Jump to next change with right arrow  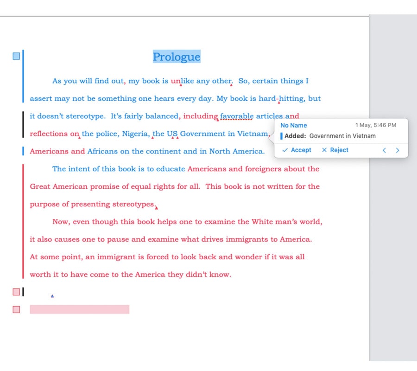click(x=398, y=150)
